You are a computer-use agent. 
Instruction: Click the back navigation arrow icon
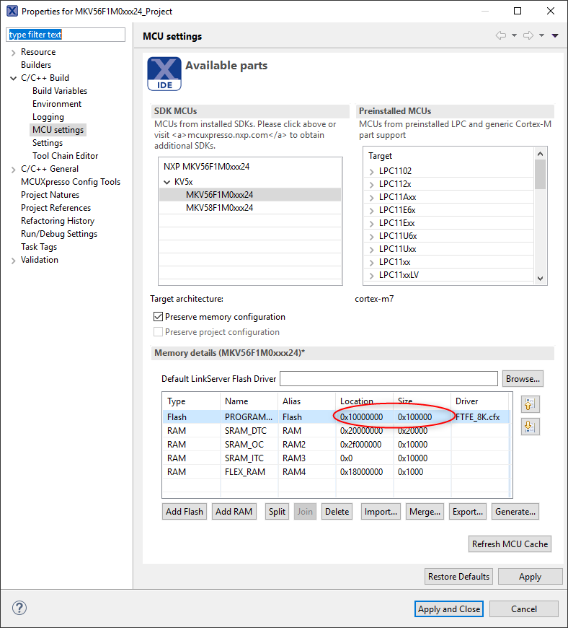coord(500,35)
